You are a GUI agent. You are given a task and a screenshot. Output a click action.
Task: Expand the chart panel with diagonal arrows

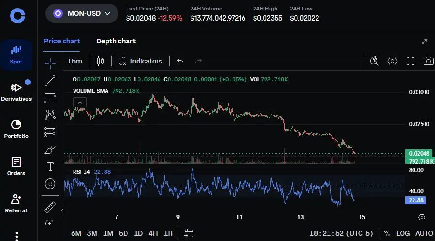coord(424,42)
